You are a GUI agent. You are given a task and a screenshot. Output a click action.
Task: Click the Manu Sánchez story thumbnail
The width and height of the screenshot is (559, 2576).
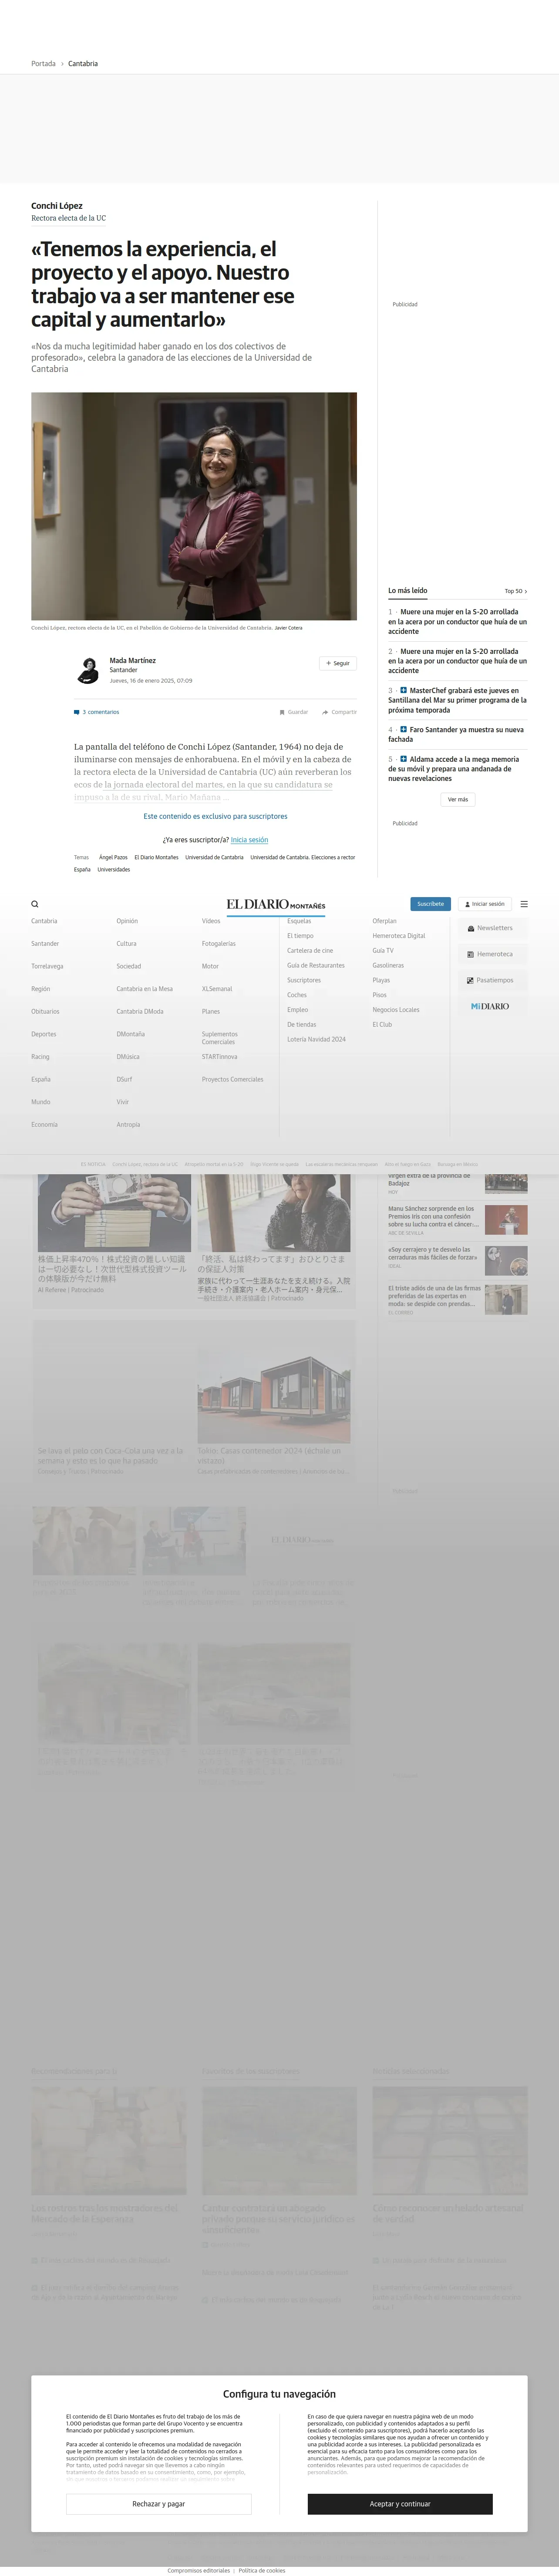coord(506,1220)
